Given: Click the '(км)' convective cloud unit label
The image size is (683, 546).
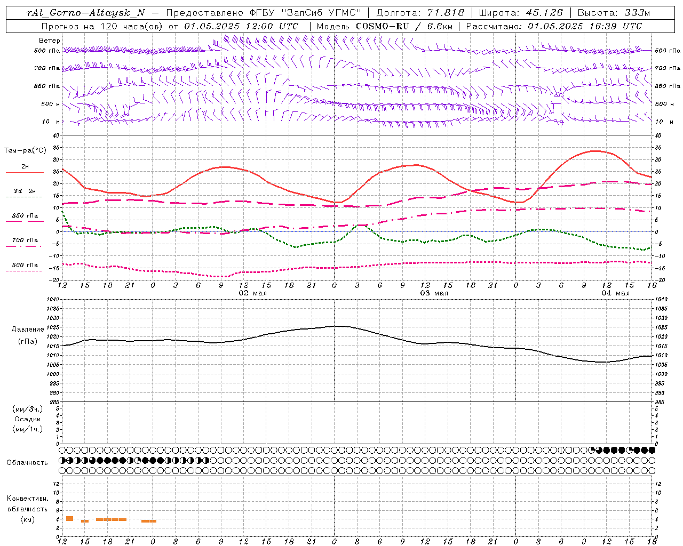Looking at the screenshot, I should (x=28, y=519).
